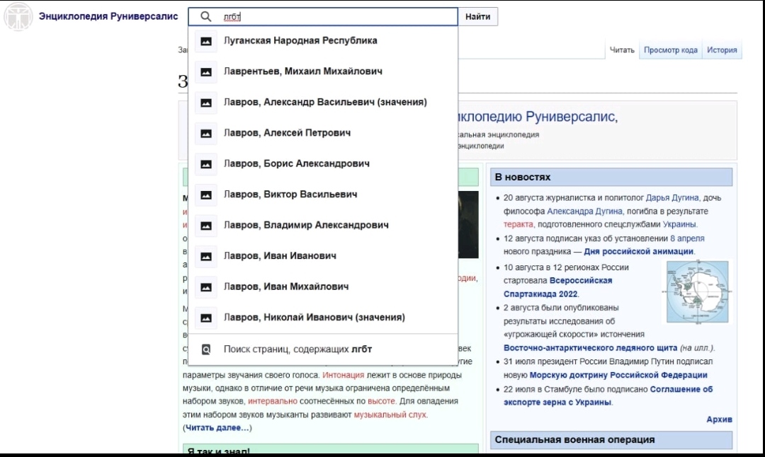Viewport: 765px width, 457px height.
Task: Open the История tab
Action: pos(722,50)
